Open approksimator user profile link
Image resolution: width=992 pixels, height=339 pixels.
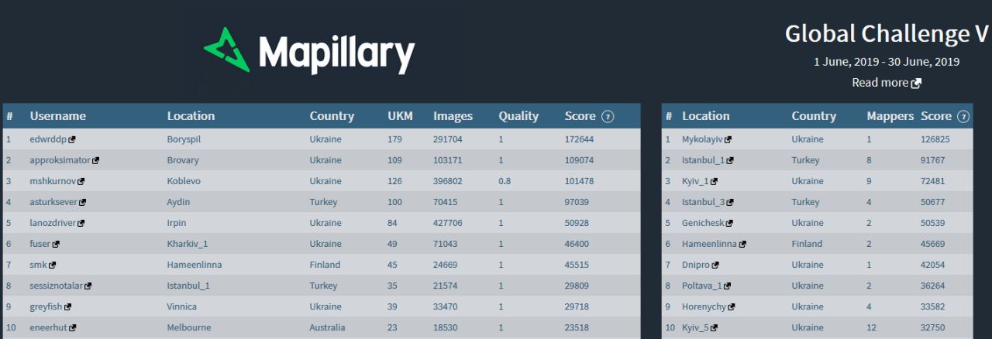coord(60,160)
